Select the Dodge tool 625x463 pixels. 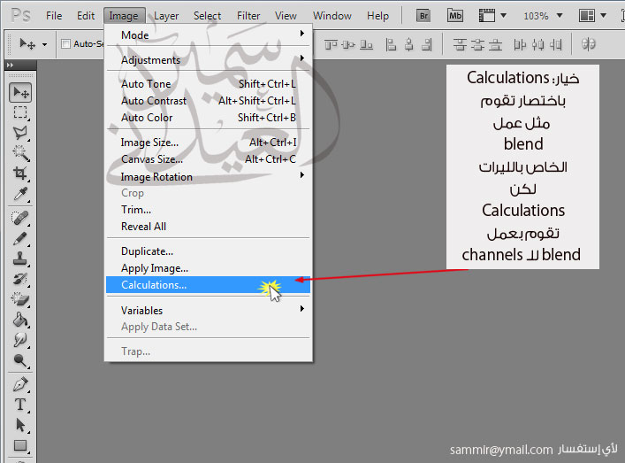pos(20,360)
